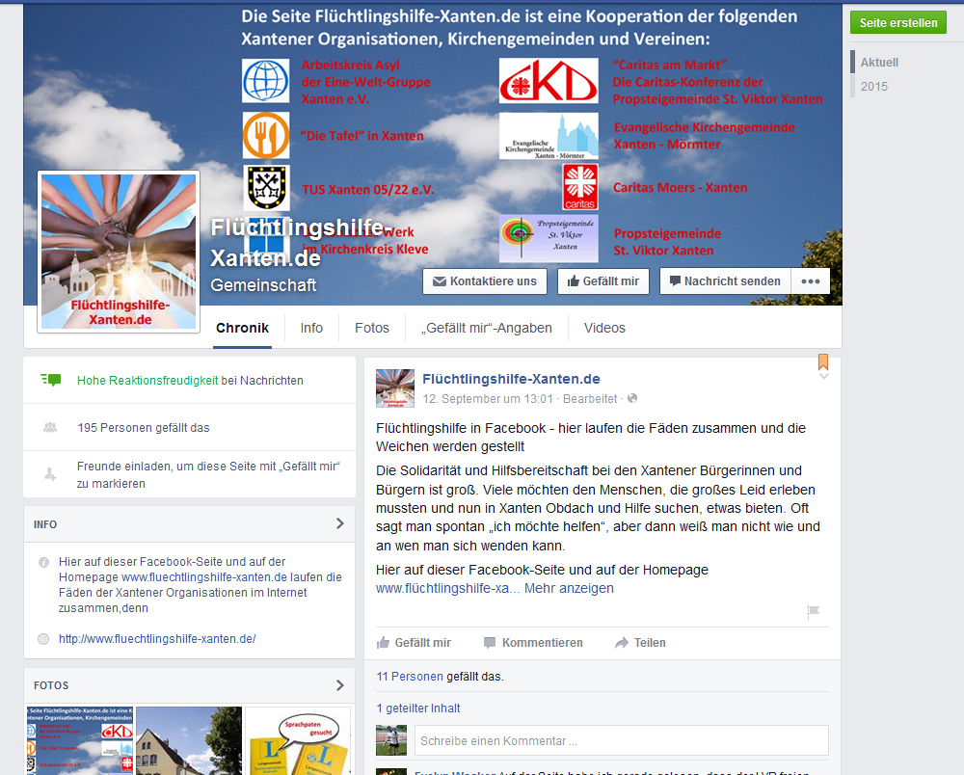This screenshot has width=964, height=775.
Task: Expand the FOTOS section chevron
Action: coord(340,685)
